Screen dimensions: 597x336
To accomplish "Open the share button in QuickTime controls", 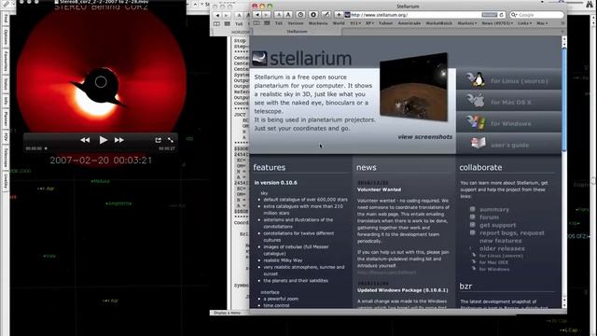I will pos(158,140).
